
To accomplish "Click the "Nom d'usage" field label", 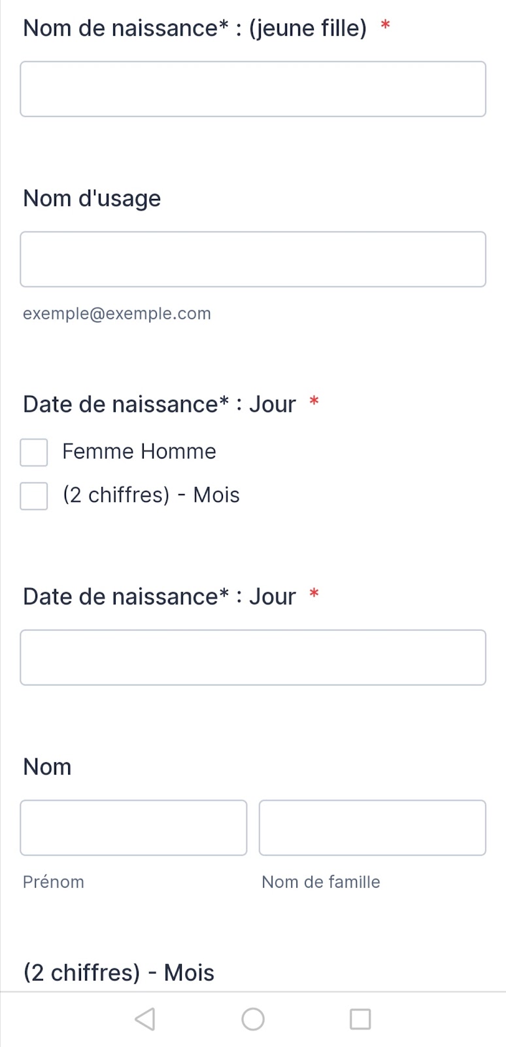I will click(92, 198).
